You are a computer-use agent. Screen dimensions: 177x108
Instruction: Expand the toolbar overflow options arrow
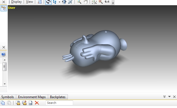113,3
